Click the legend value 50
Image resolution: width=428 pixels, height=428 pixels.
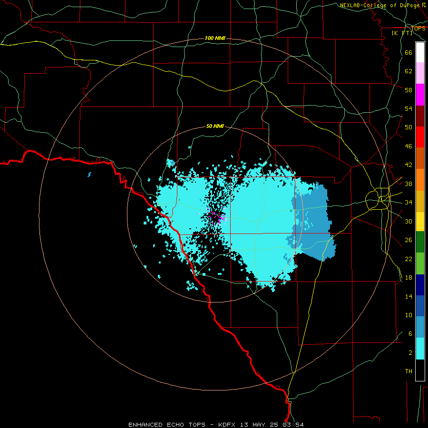[409, 127]
